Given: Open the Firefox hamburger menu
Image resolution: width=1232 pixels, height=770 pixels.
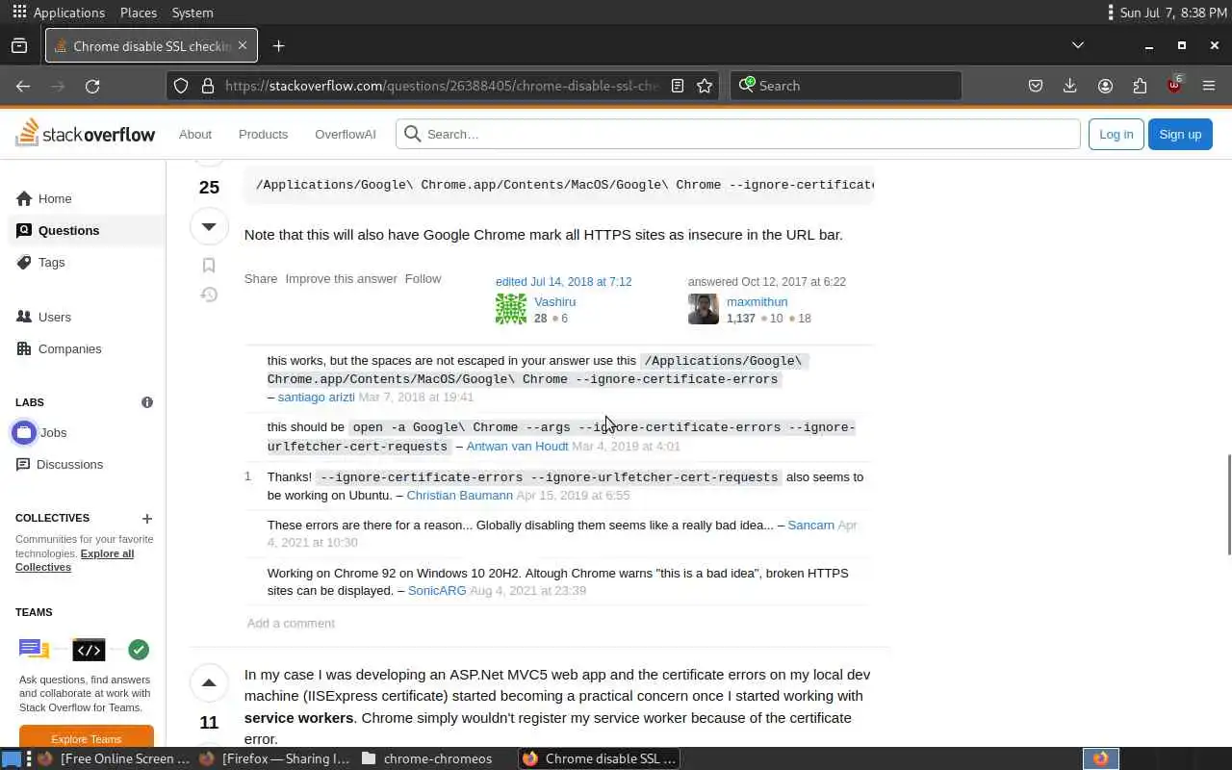Looking at the screenshot, I should click(1209, 86).
